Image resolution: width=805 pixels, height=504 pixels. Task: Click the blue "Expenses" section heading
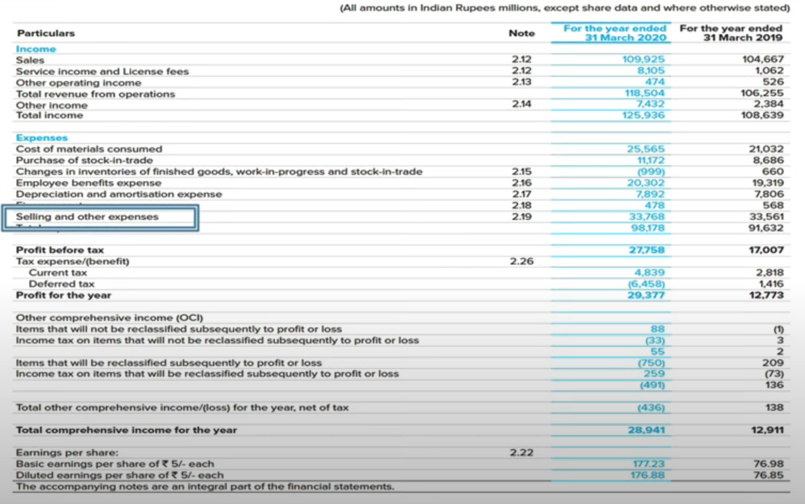(42, 138)
